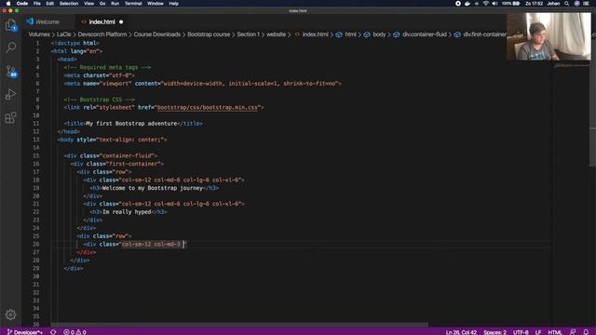Click the Docker whale icon in menu bar
This screenshot has width=596, height=335.
point(467,4)
